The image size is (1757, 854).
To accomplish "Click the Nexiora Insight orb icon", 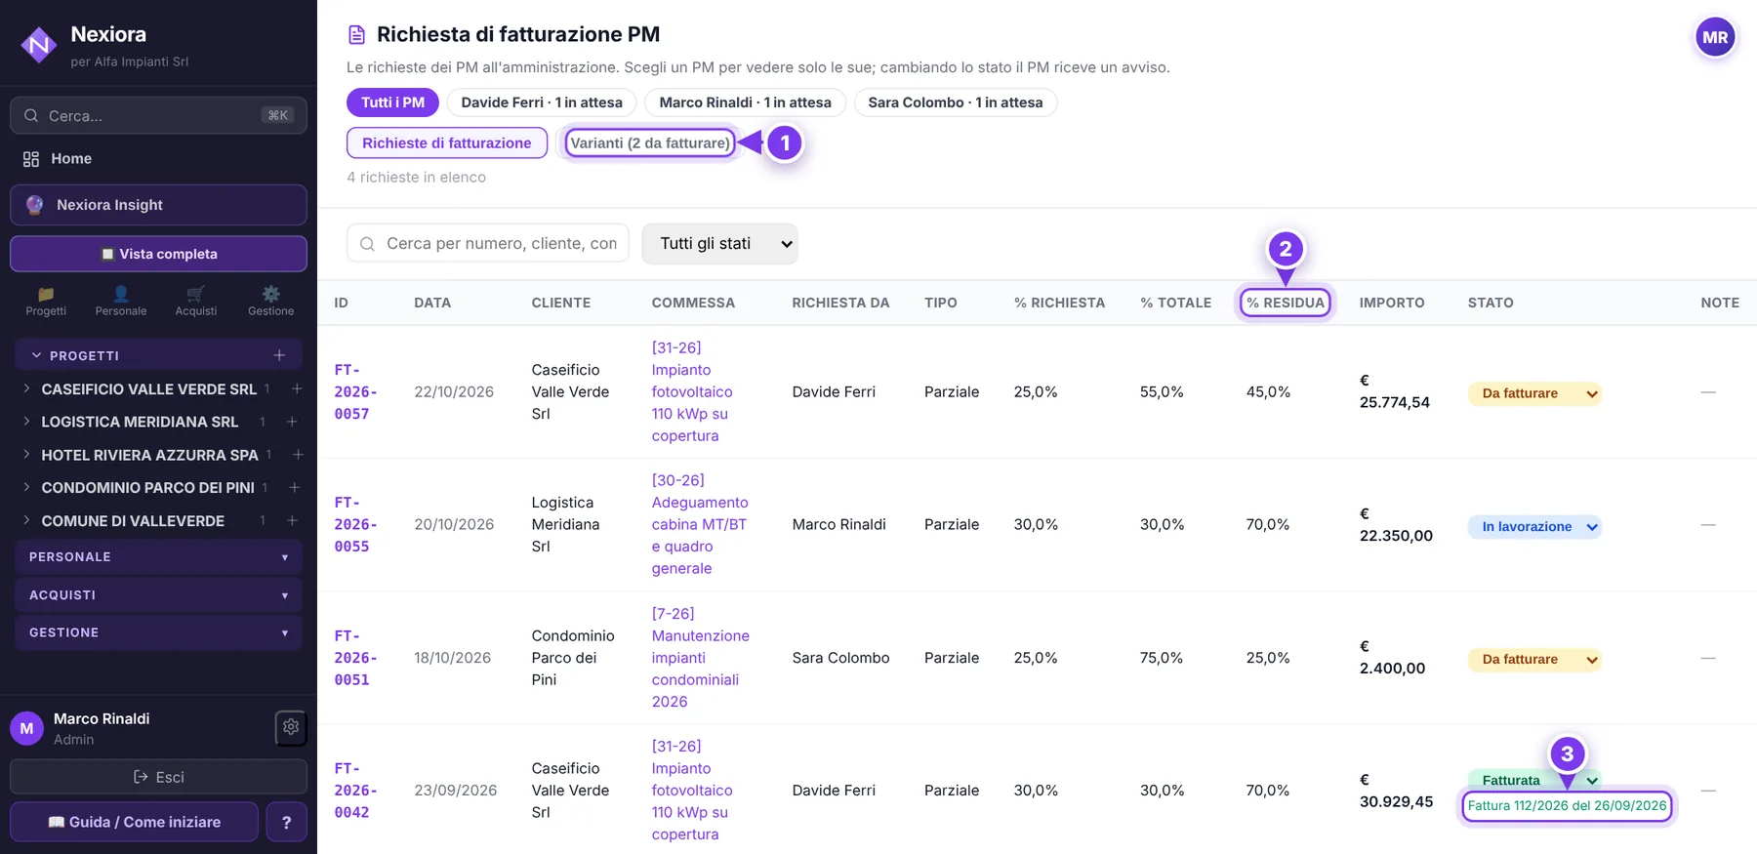I will (x=35, y=205).
